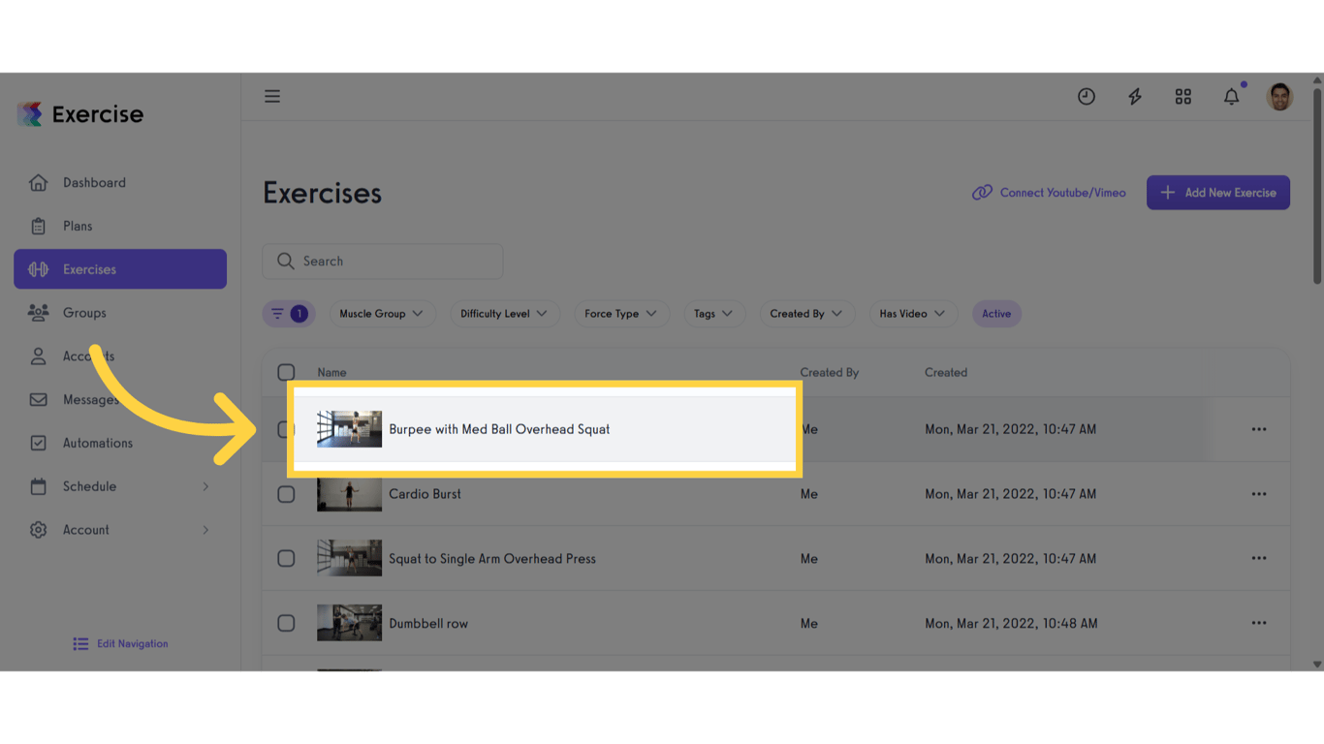1324x744 pixels.
Task: Click the Add New Exercise button
Action: (1217, 192)
